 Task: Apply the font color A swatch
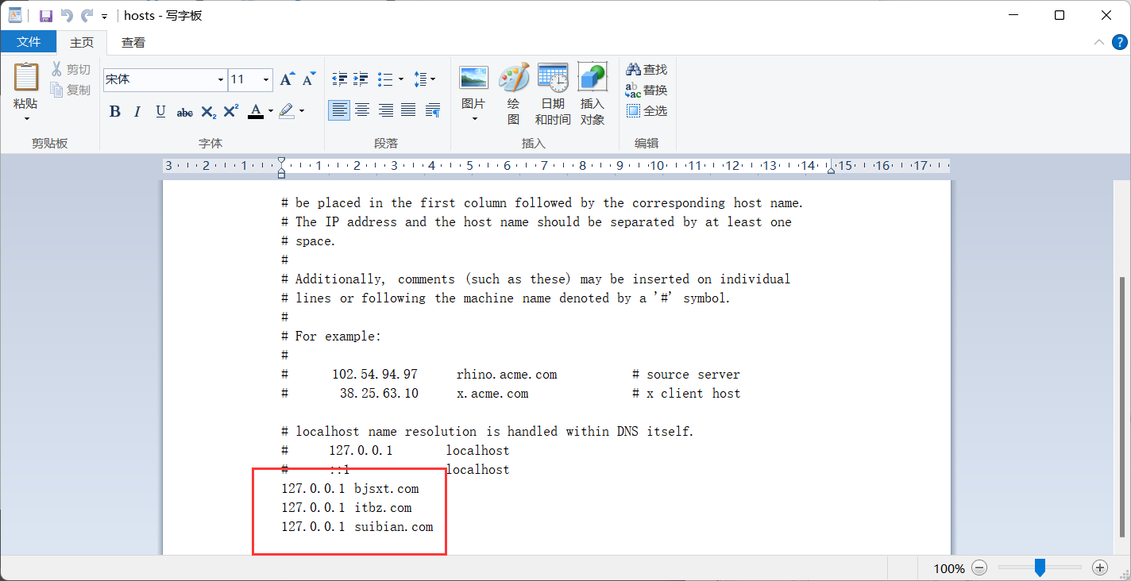click(256, 111)
